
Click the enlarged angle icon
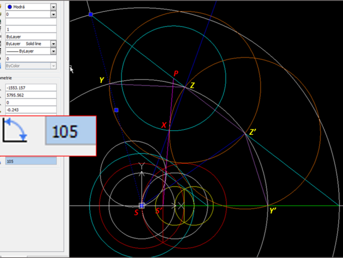[15, 130]
